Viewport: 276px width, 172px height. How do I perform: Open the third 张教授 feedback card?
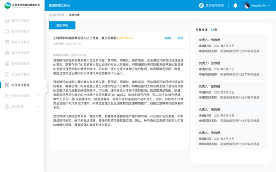click(x=231, y=92)
